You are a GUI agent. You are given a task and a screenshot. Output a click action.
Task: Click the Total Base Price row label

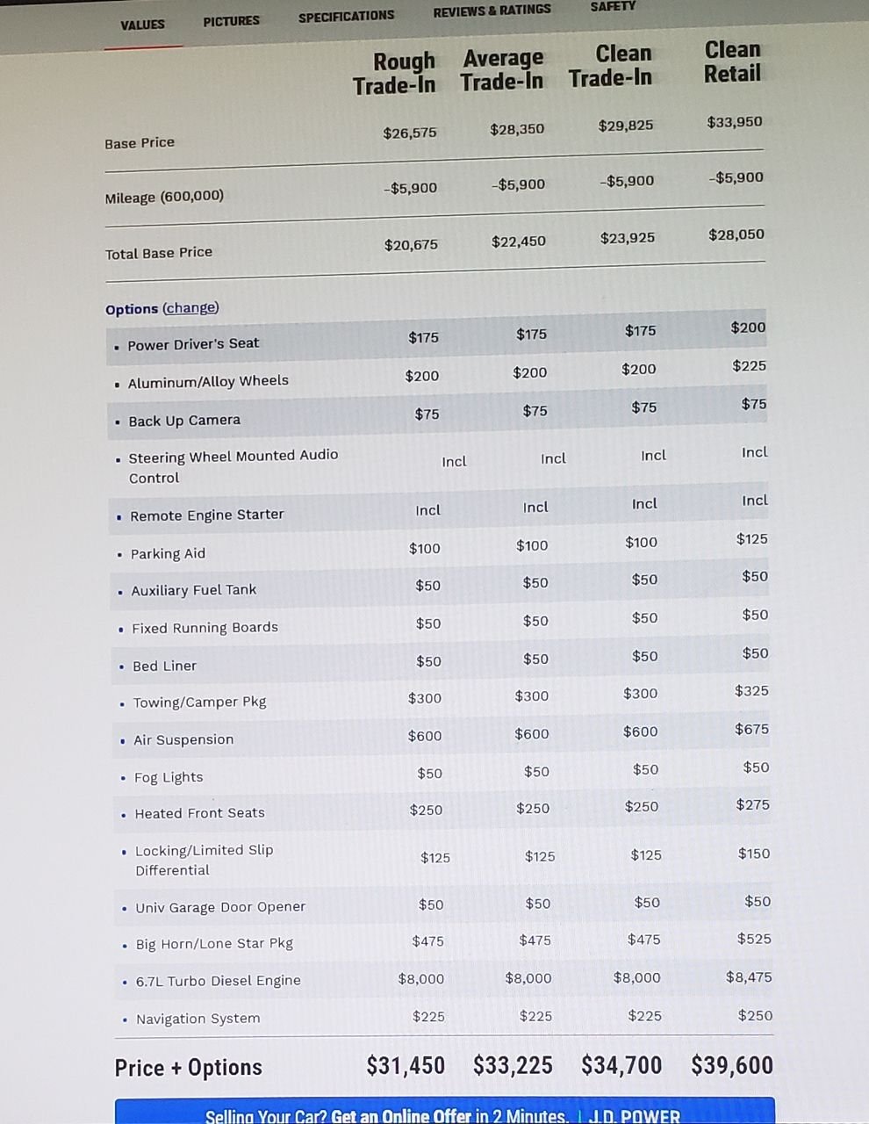159,253
